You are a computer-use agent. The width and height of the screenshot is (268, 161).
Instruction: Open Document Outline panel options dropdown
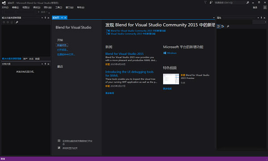coord(42,64)
